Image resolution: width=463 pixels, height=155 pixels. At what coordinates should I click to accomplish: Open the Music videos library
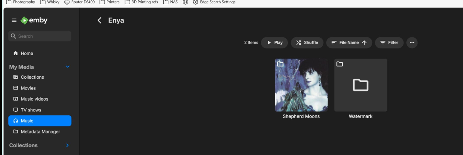click(40, 99)
